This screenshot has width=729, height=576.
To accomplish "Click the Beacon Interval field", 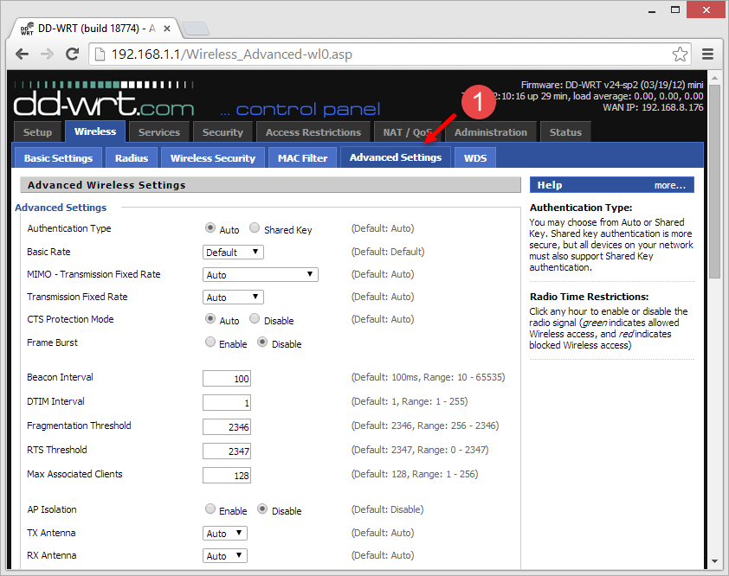I will (x=227, y=378).
